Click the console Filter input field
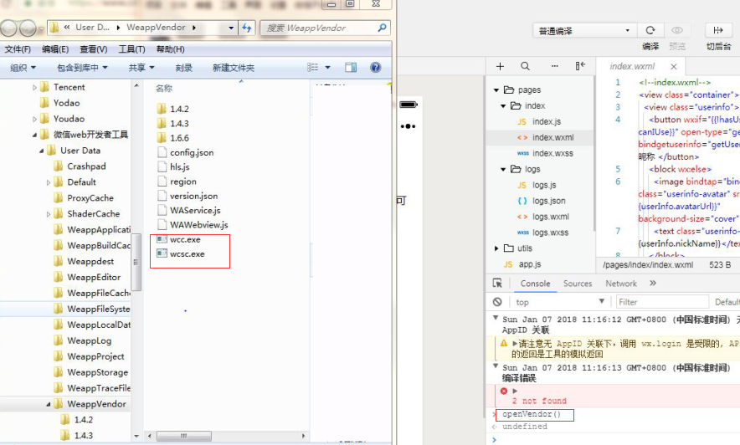This screenshot has height=445, width=740. [x=663, y=302]
